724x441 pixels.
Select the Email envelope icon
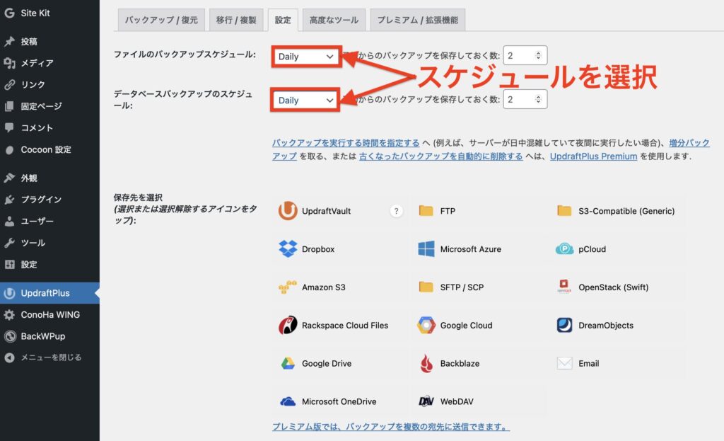pos(564,363)
